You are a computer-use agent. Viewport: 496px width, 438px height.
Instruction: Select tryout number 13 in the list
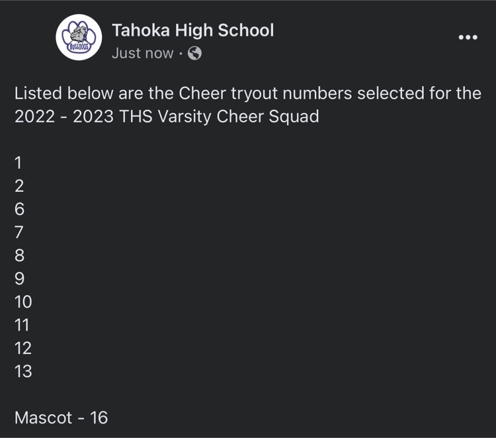coord(23,372)
